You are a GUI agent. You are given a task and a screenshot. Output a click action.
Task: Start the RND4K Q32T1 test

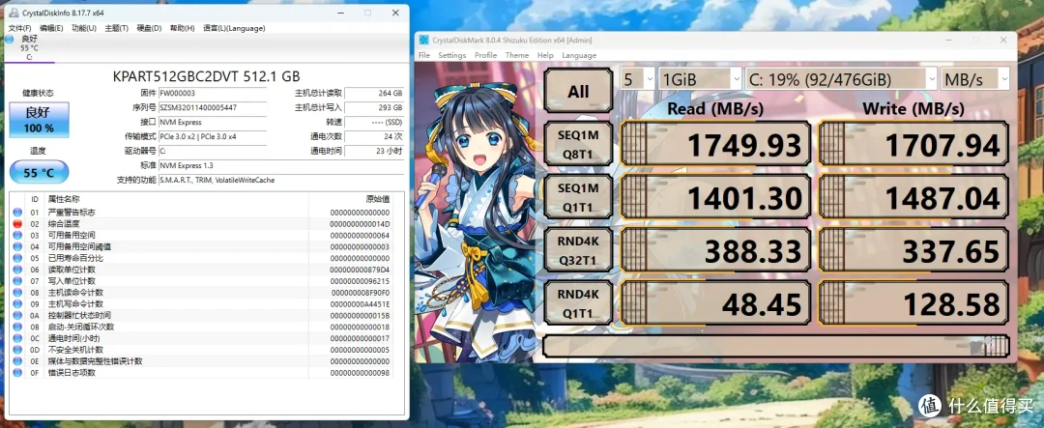point(578,249)
